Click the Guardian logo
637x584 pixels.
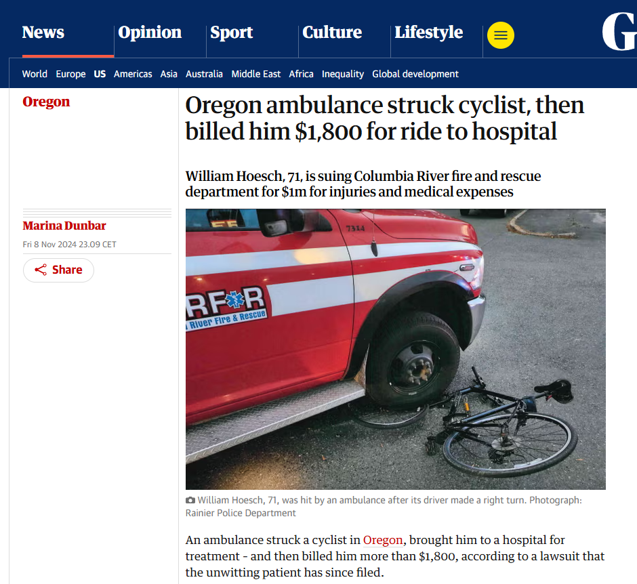pos(619,33)
